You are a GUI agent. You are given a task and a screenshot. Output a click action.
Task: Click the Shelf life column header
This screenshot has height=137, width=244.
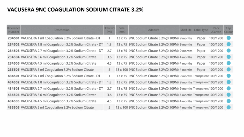(186, 30)
